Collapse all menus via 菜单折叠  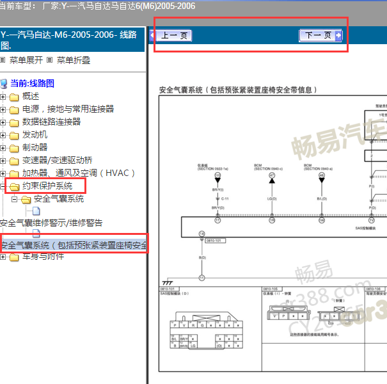tap(74, 60)
